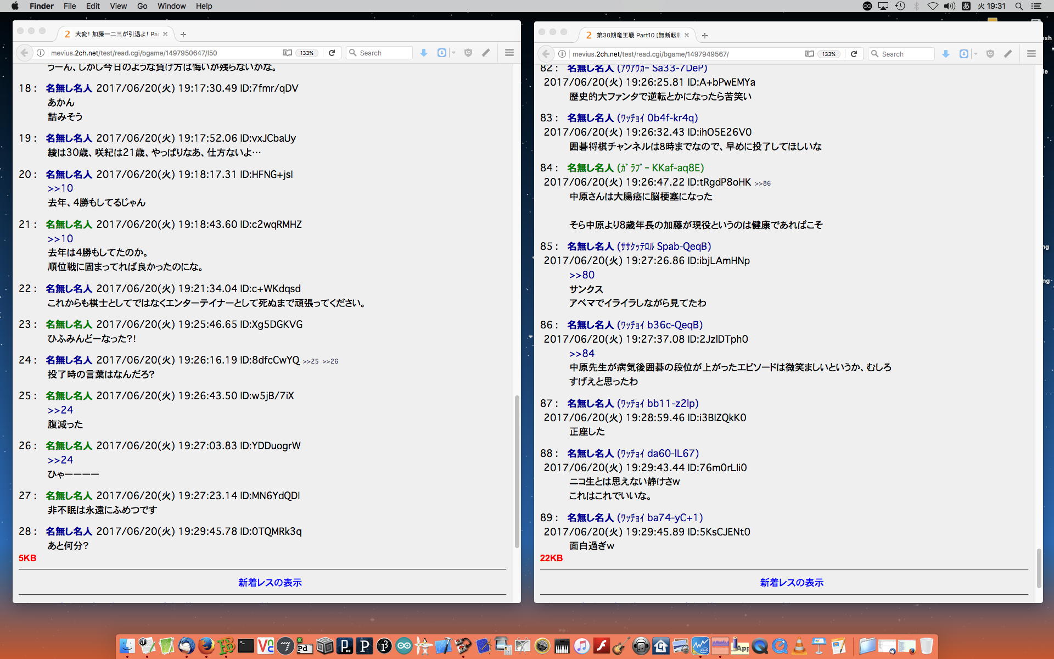
Task: Expand dropdown arrow beside right download-manager icon
Action: (975, 54)
